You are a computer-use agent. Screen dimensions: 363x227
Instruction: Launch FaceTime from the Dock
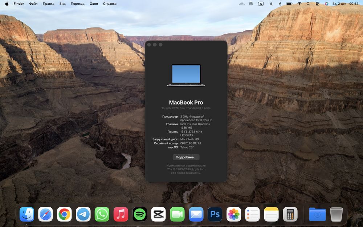(178, 214)
